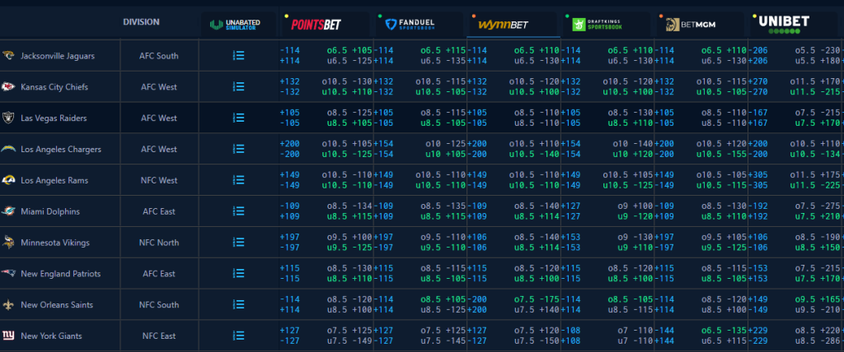Choose the DraftKings Sportsbook header
The height and width of the screenshot is (352, 844).
click(598, 25)
